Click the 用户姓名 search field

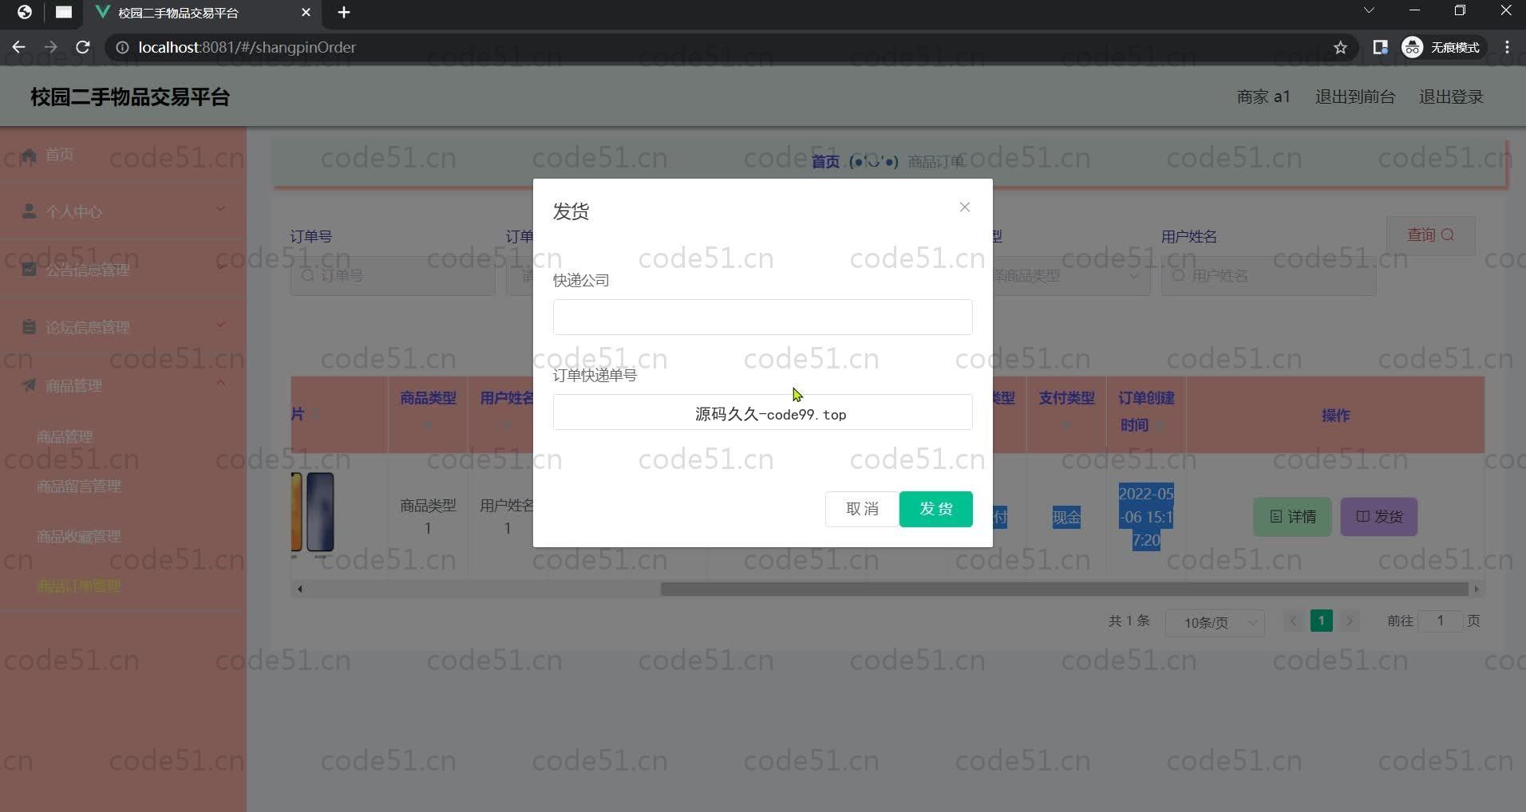pyautogui.click(x=1268, y=276)
